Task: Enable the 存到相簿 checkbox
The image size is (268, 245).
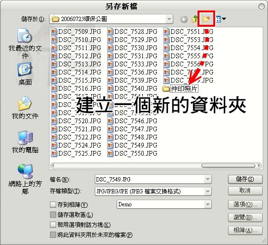Action: click(53, 204)
